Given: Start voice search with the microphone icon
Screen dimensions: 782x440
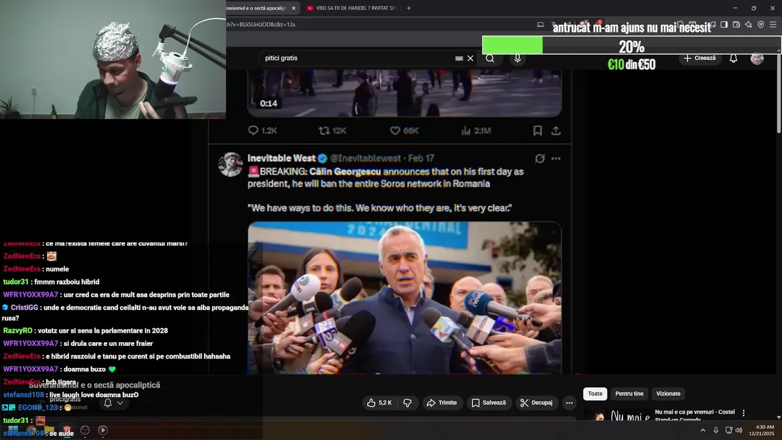Looking at the screenshot, I should pos(517,58).
